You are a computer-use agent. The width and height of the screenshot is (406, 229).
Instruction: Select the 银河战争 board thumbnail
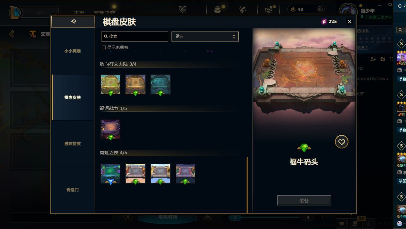pyautogui.click(x=111, y=129)
